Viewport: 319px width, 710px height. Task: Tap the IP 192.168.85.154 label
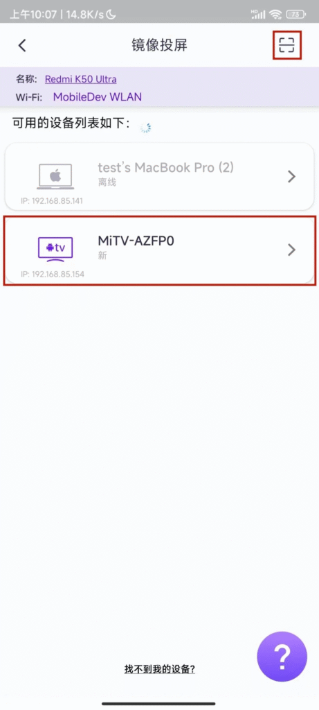pyautogui.click(x=53, y=274)
